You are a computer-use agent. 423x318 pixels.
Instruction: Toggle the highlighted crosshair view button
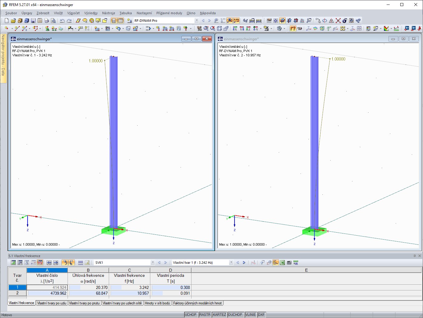282,21
